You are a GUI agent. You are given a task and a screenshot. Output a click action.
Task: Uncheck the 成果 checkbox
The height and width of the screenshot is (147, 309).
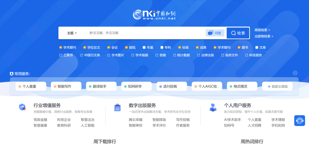pos(197,48)
